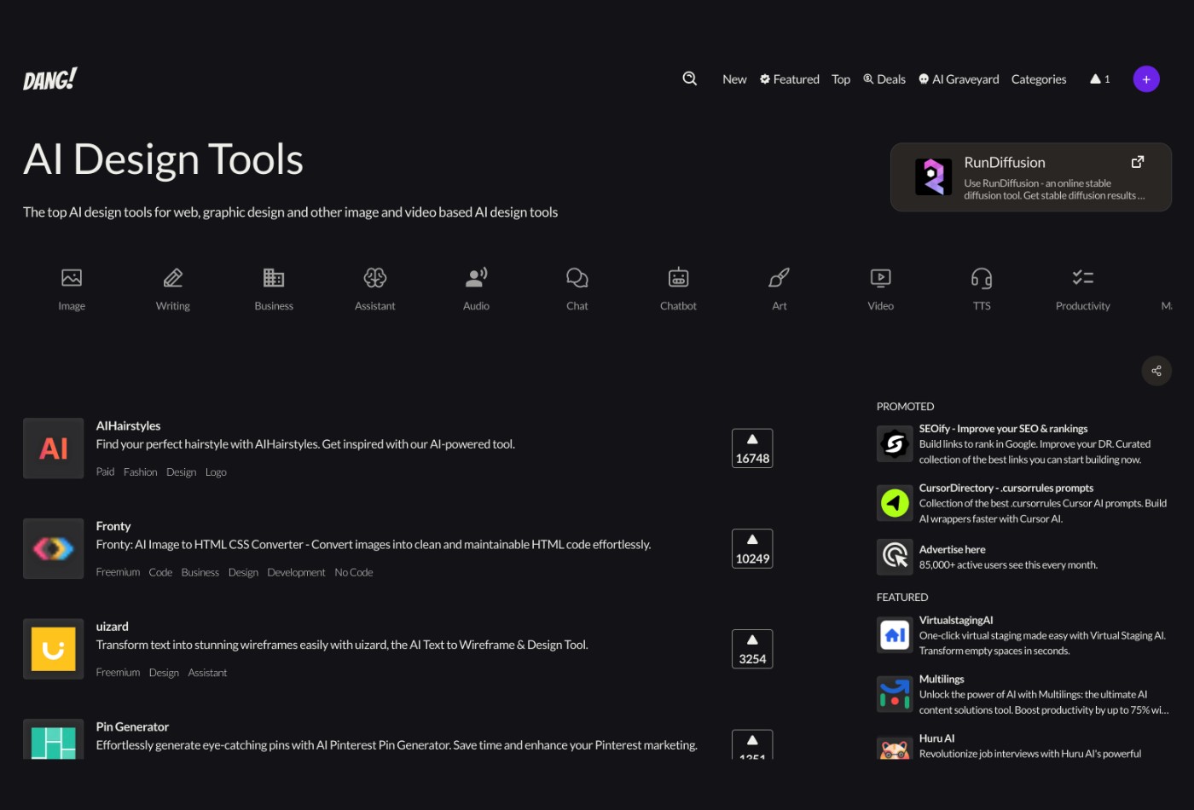
Task: Open the AI Graveyard menu item
Action: coord(959,79)
